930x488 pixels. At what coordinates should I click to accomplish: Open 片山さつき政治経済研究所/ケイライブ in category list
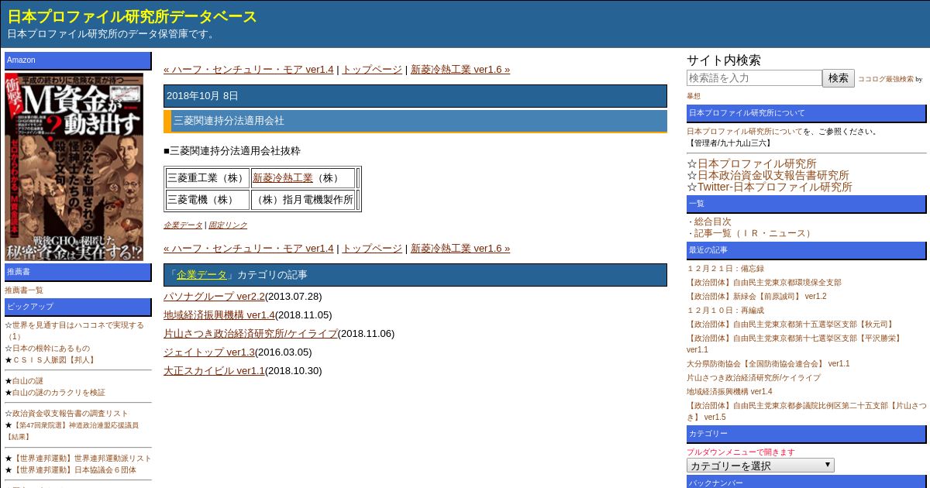251,333
